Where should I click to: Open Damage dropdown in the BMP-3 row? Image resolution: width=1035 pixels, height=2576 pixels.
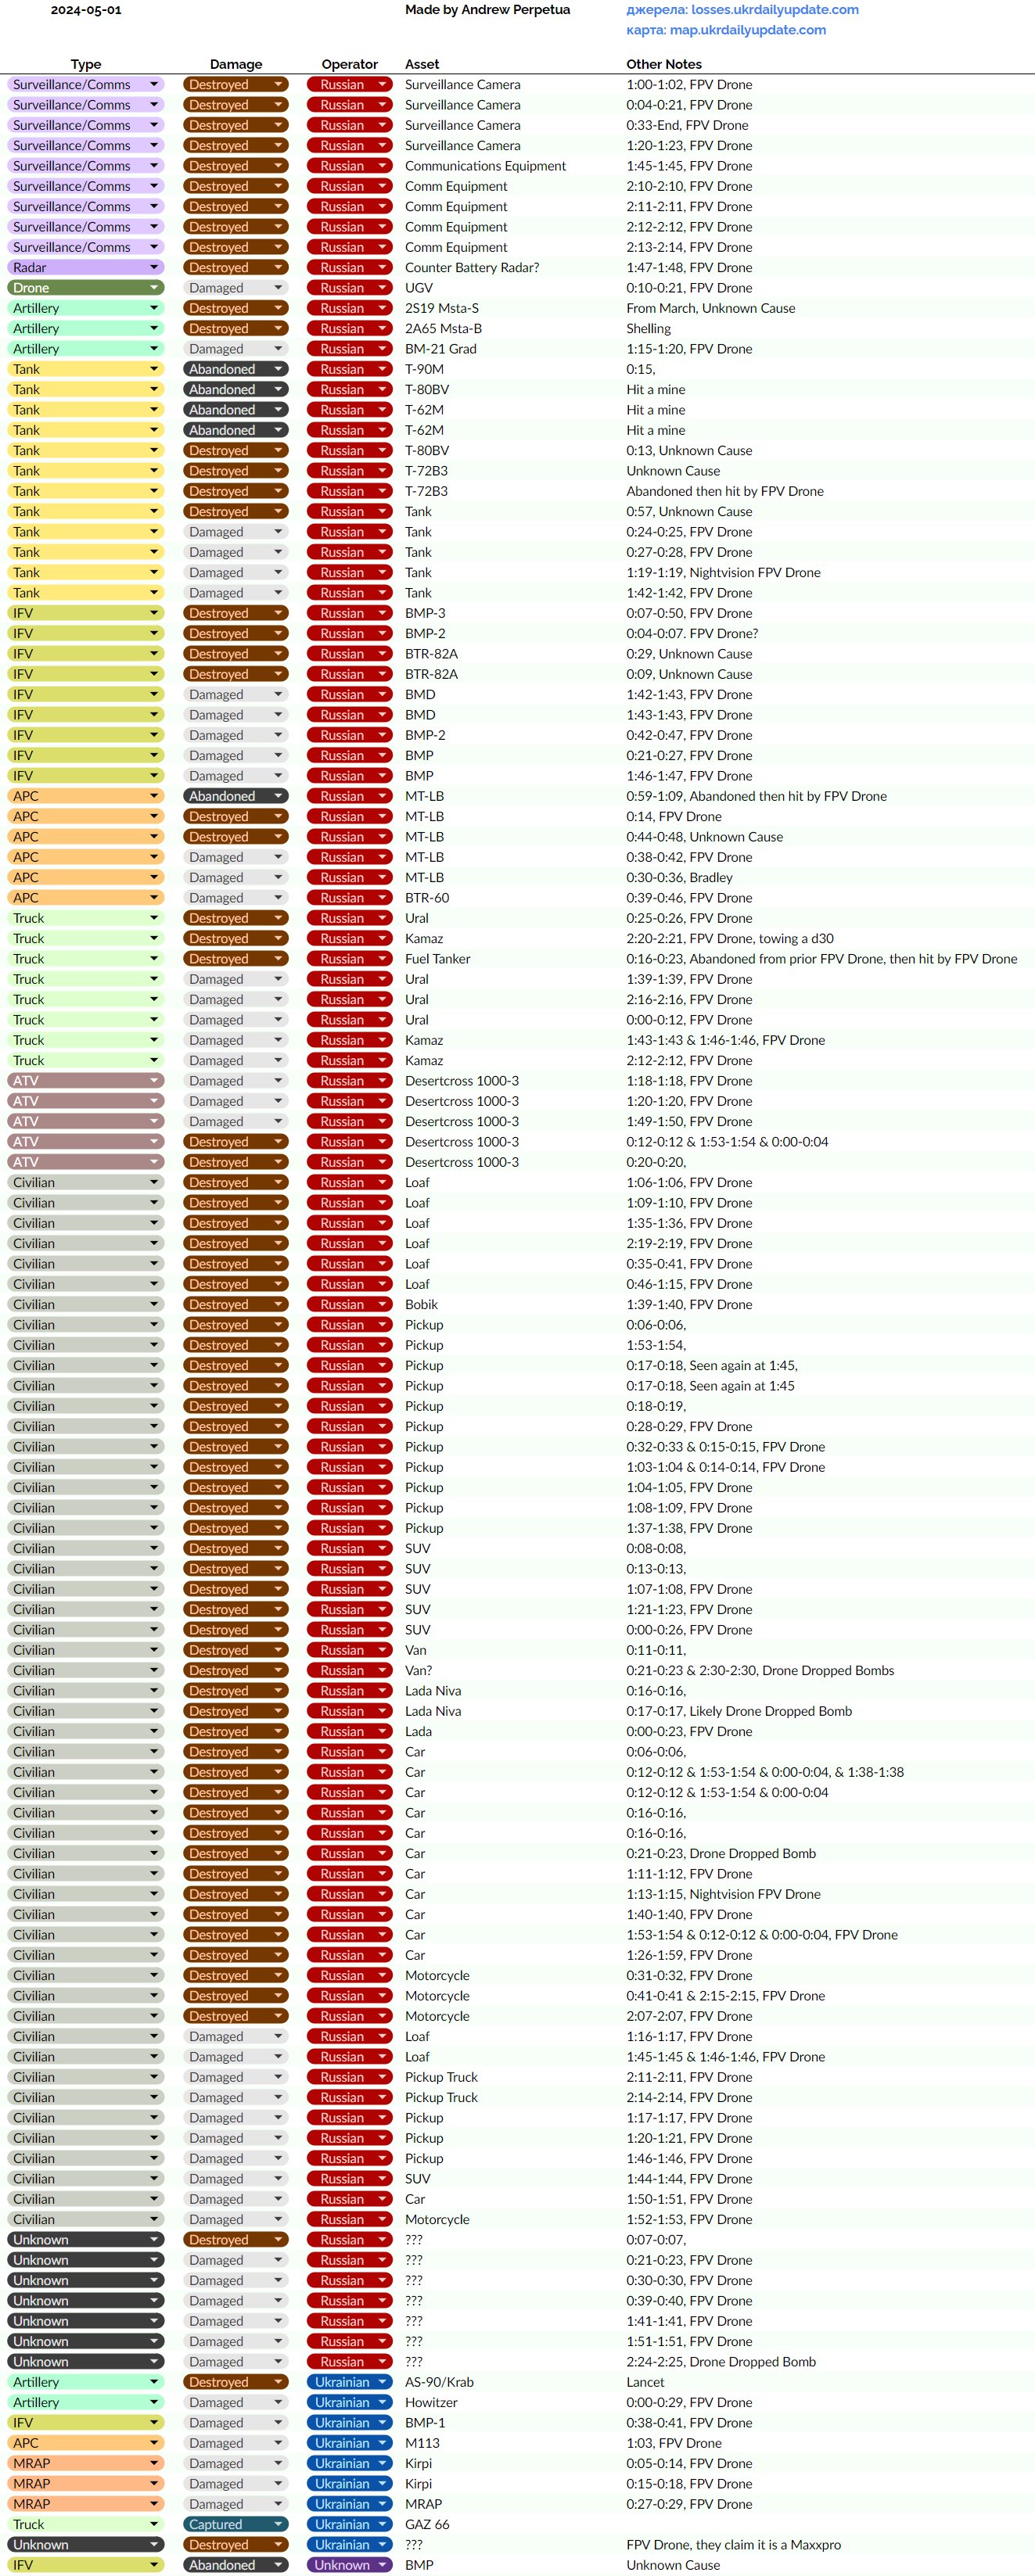[x=236, y=613]
